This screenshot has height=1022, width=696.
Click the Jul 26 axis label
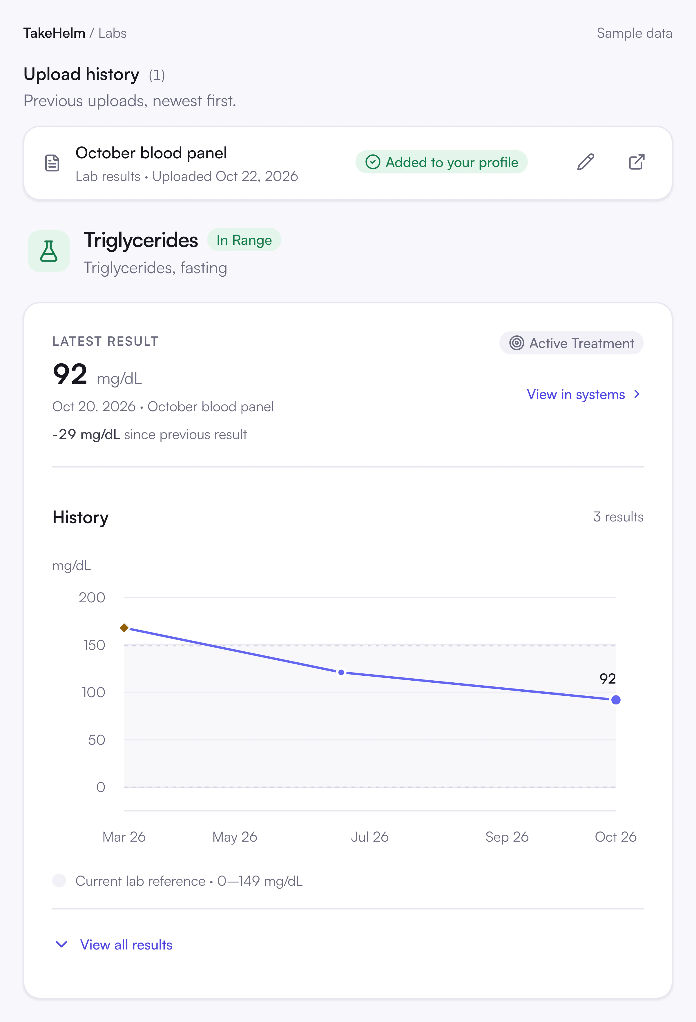pyautogui.click(x=370, y=837)
